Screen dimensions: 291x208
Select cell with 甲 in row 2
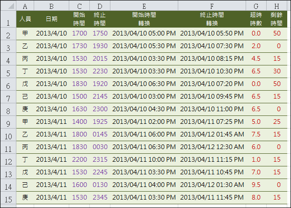25,34
